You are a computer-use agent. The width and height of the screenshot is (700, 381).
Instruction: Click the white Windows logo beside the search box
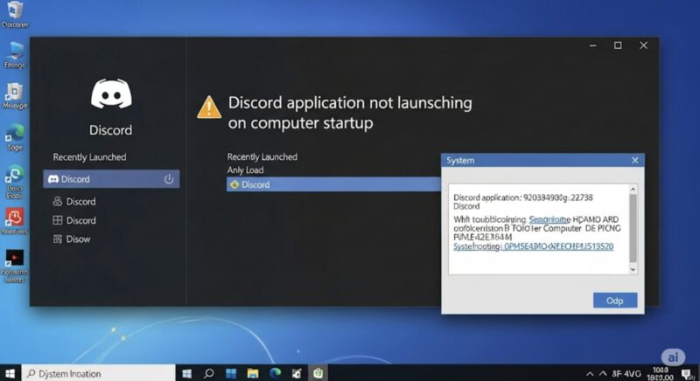tap(186, 373)
